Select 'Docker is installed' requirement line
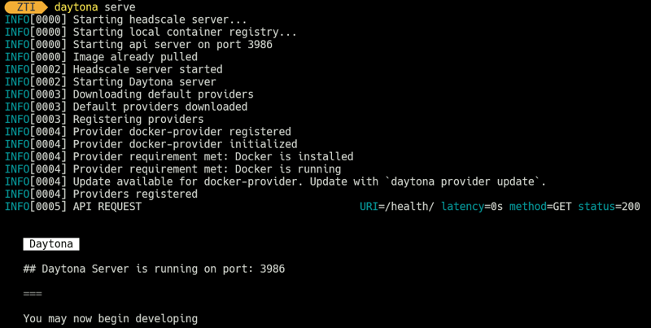Screen dimensions: 651x328 click(179, 156)
